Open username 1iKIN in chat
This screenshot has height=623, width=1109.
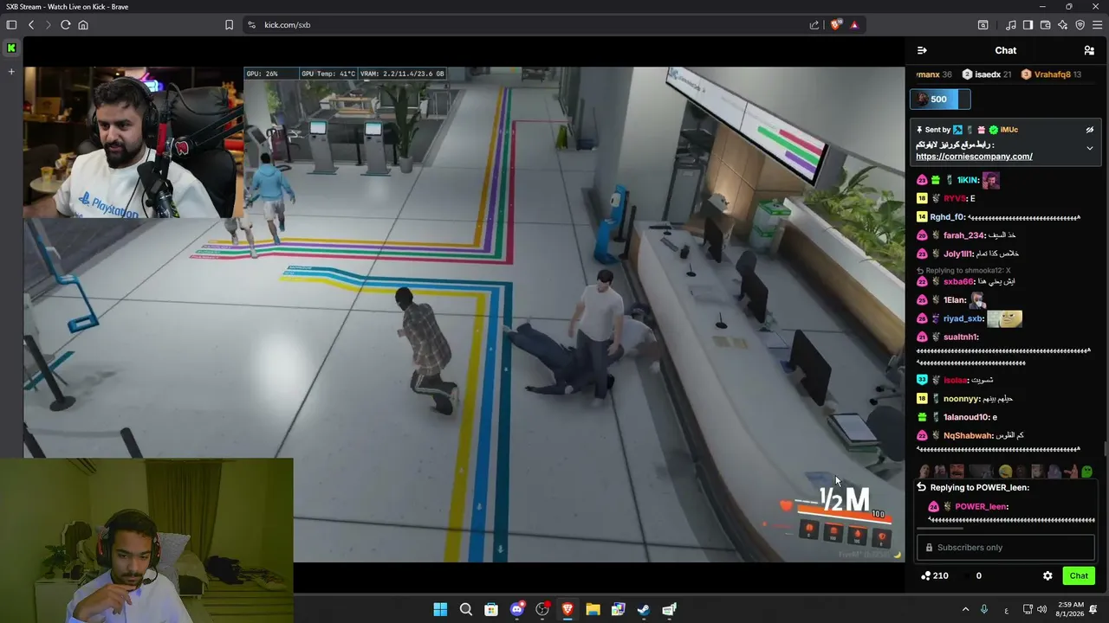(968, 180)
